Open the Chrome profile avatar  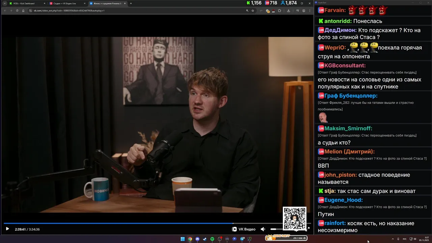pyautogui.click(x=304, y=10)
